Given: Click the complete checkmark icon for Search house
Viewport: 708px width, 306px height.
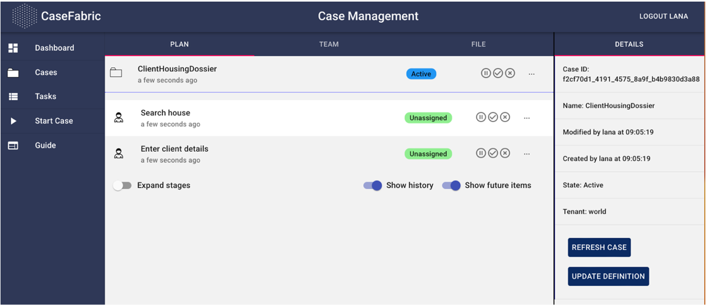Looking at the screenshot, I should point(493,117).
